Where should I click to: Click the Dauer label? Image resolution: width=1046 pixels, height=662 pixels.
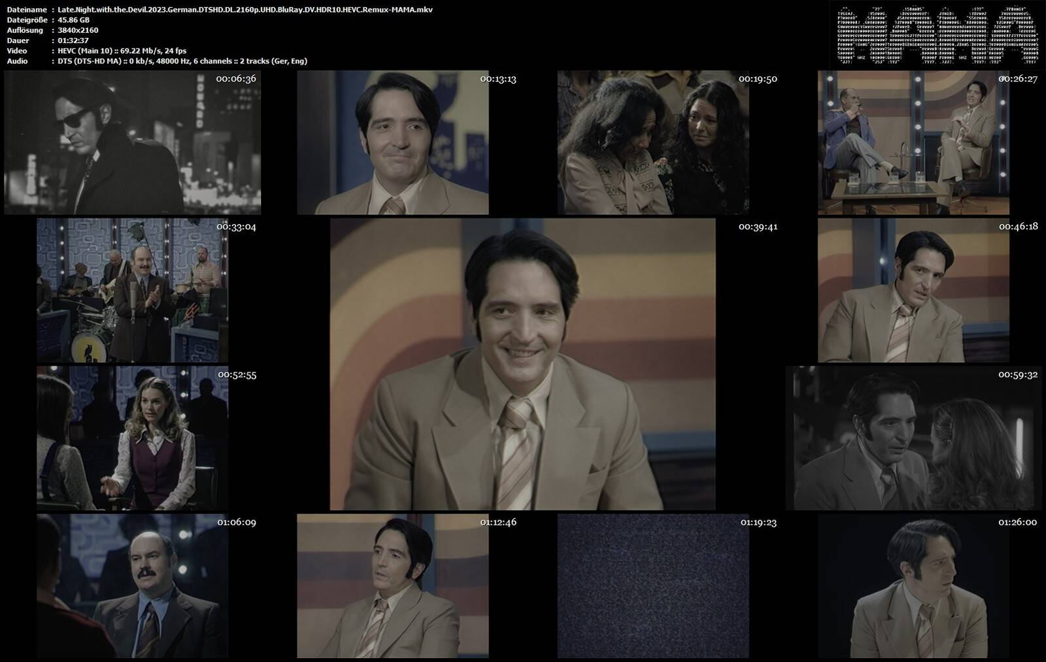[17, 41]
